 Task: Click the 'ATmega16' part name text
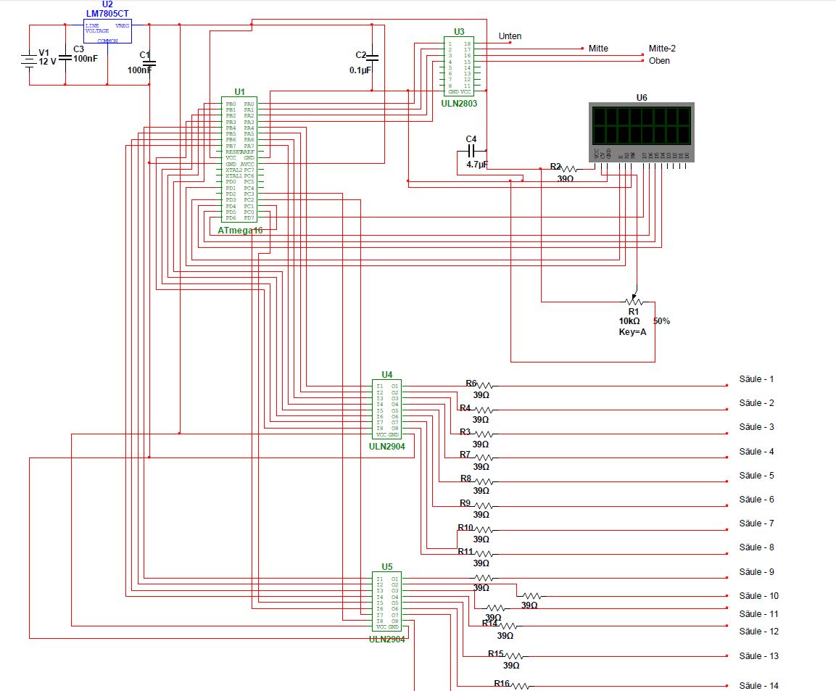click(240, 231)
